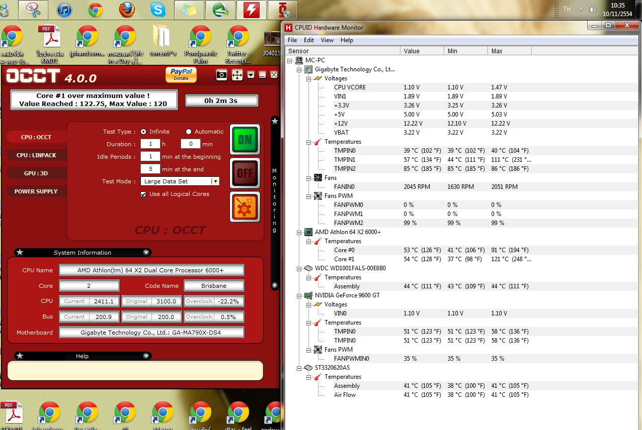Image resolution: width=642 pixels, height=430 pixels.
Task: Collapse the WDC WD1001FALS node
Action: (299, 268)
